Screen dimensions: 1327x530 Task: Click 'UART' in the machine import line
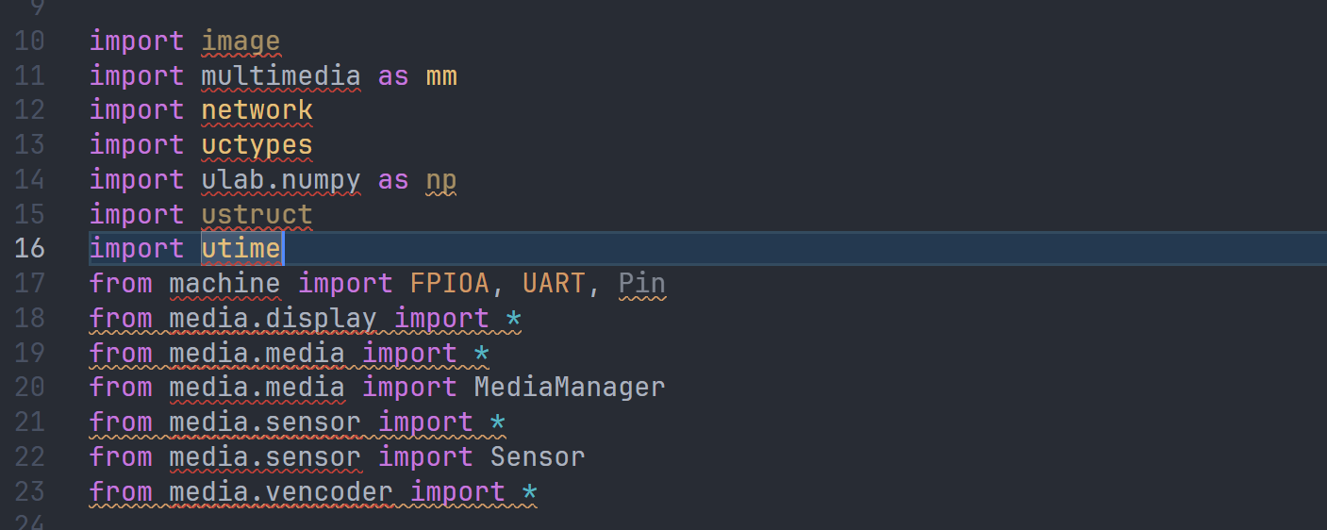[553, 283]
